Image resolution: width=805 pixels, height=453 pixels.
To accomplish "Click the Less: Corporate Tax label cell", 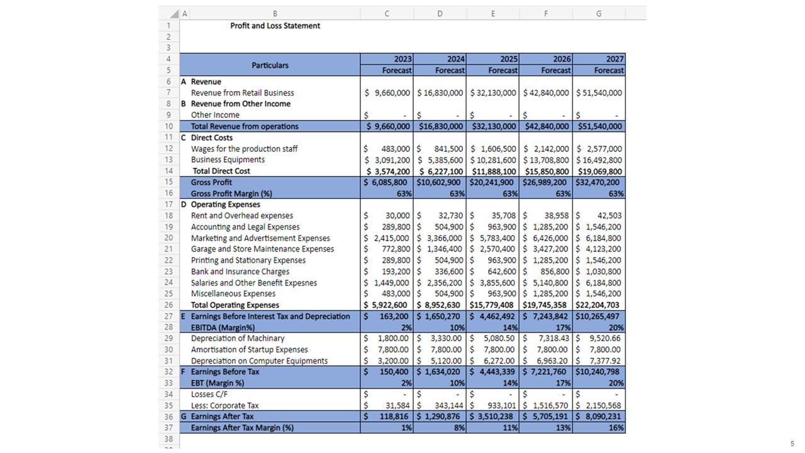I will (x=225, y=406).
